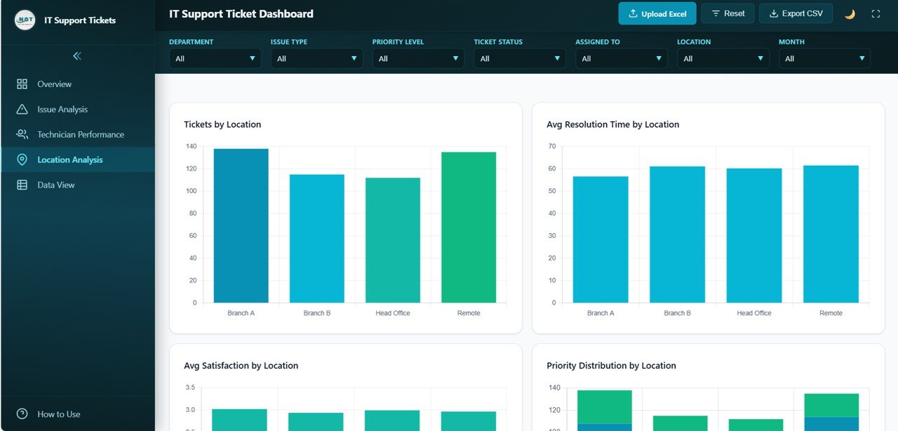Open the Assigned To dropdown
The width and height of the screenshot is (898, 431).
pos(621,59)
